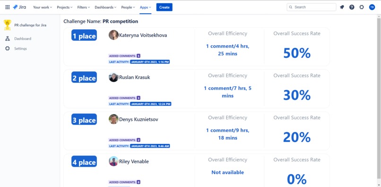The image size is (381, 187).
Task: Click the Jira logo
Action: coord(19,7)
